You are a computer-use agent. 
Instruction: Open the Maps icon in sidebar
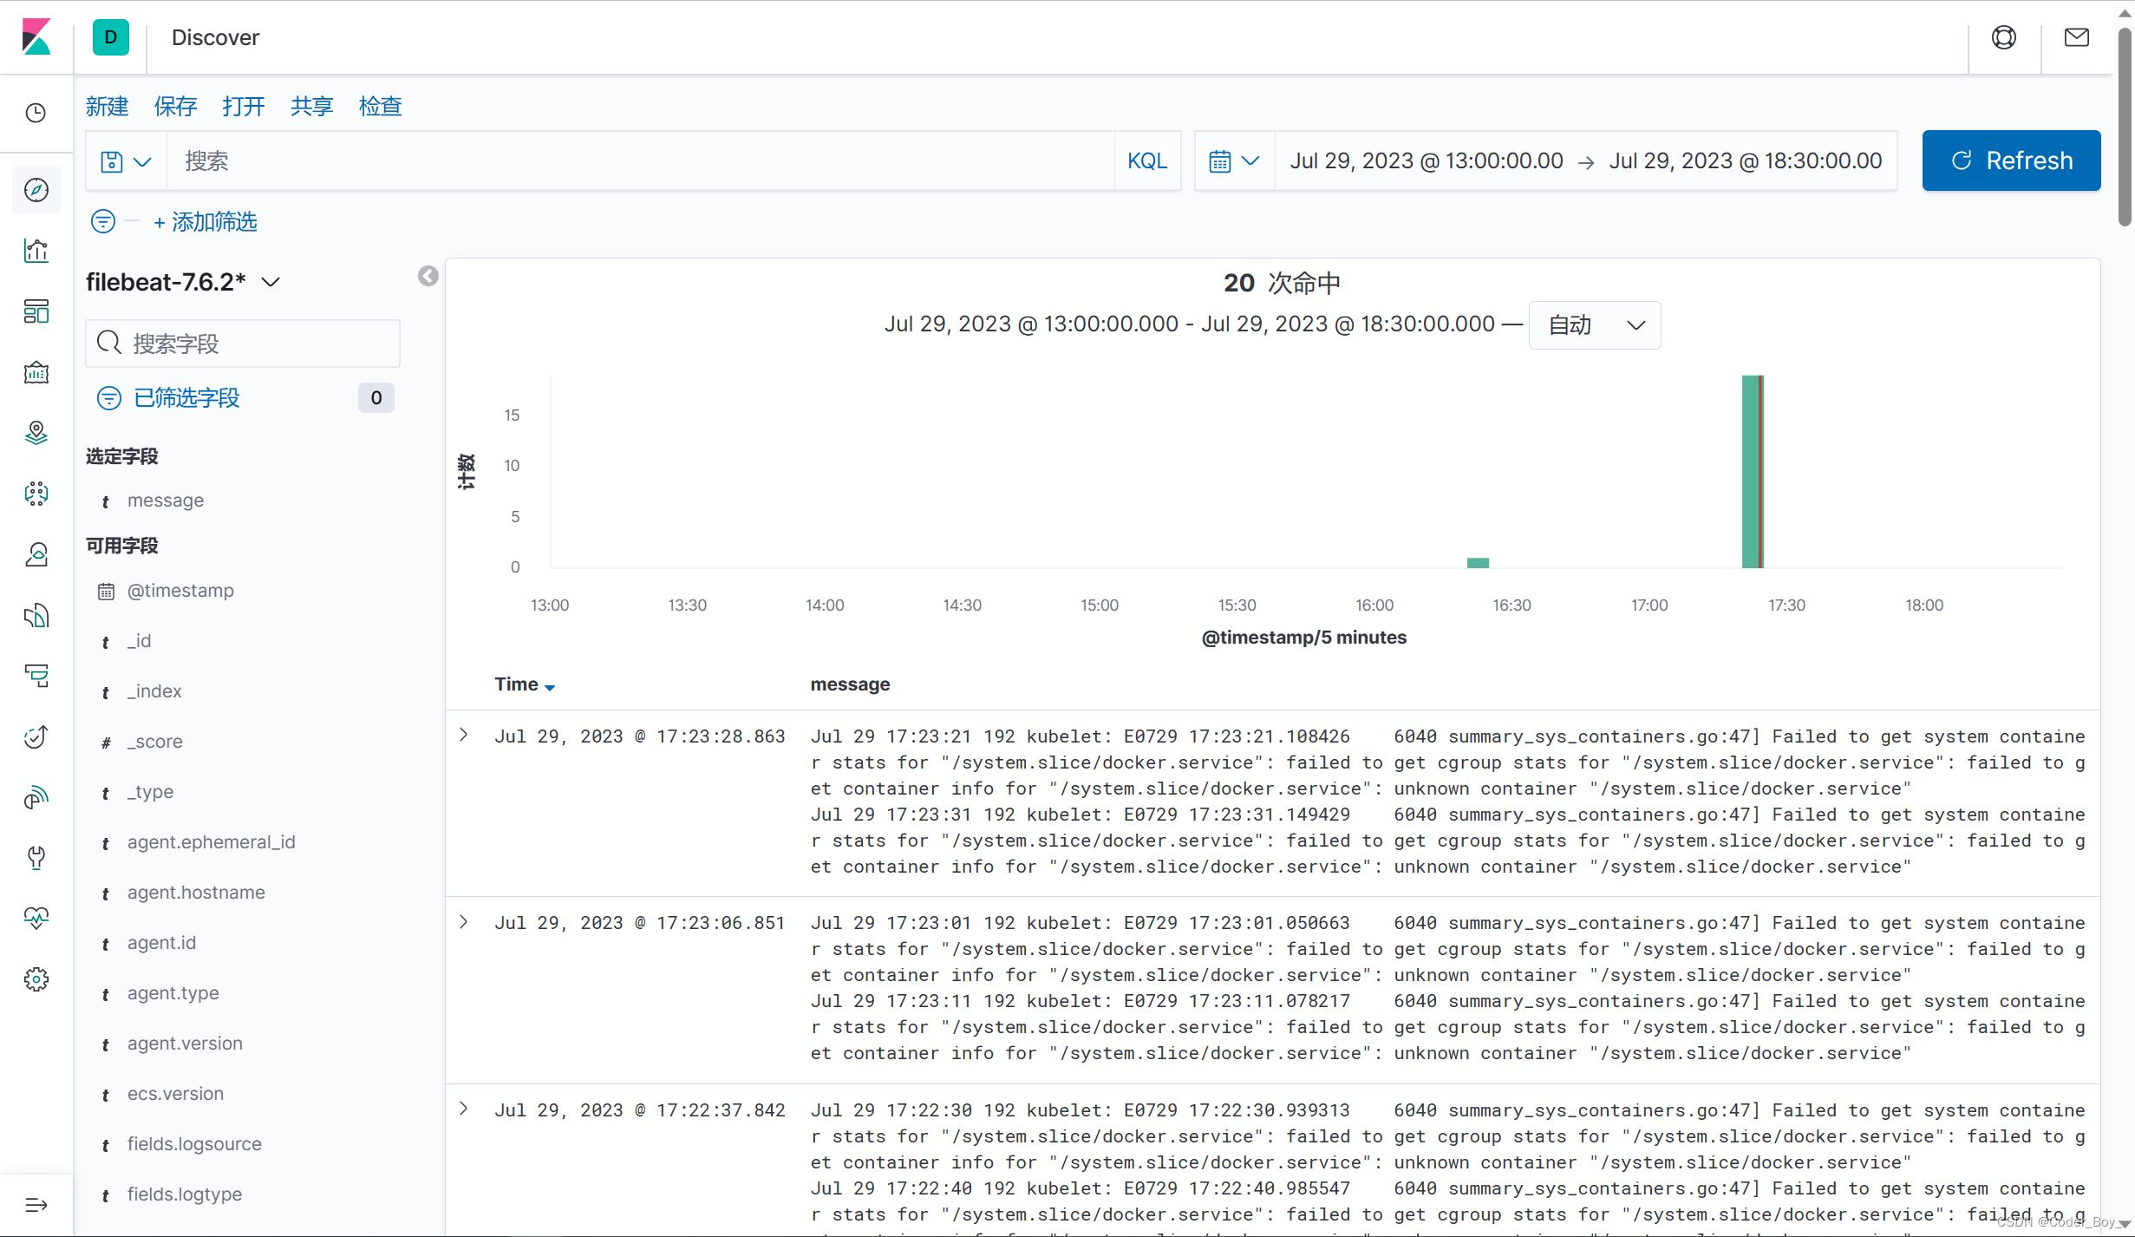point(36,433)
